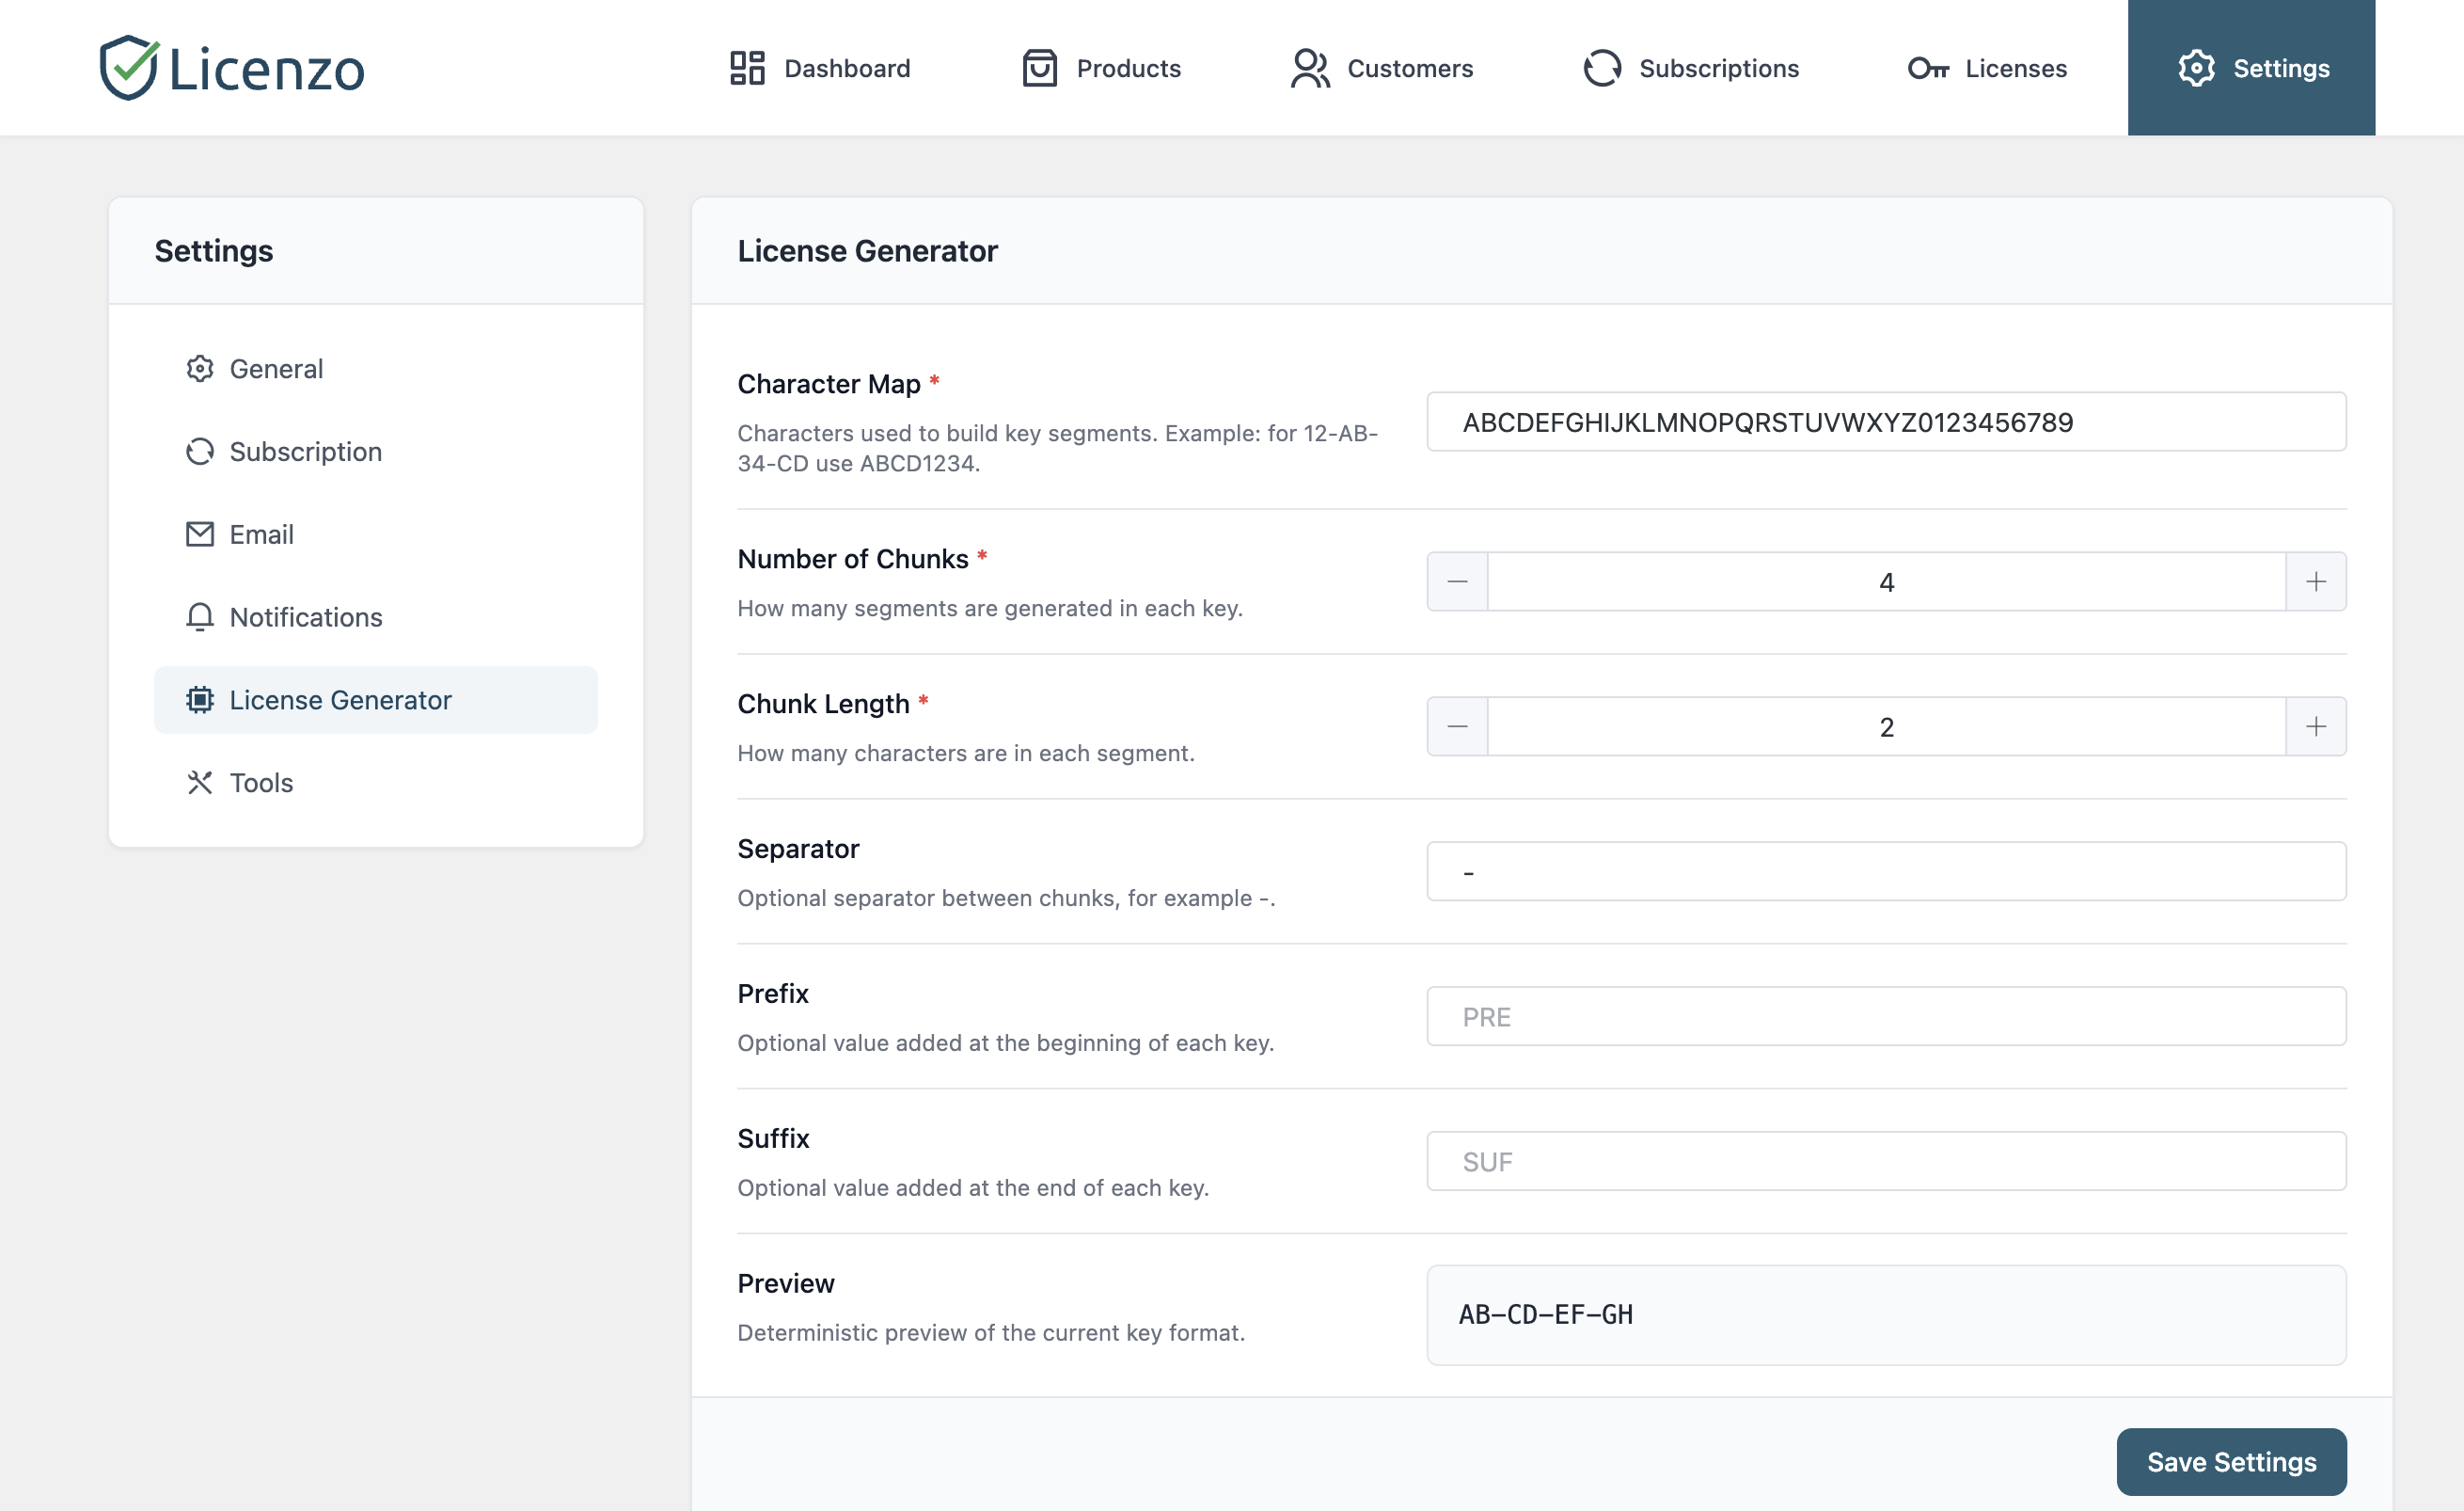The image size is (2464, 1511).
Task: Increase Number of Chunks with plus button
Action: click(x=2318, y=581)
